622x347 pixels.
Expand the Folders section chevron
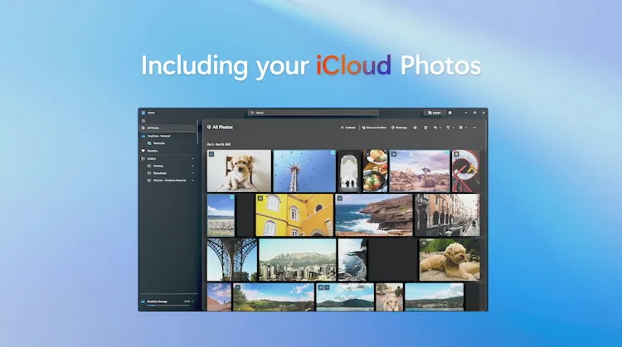pos(193,158)
